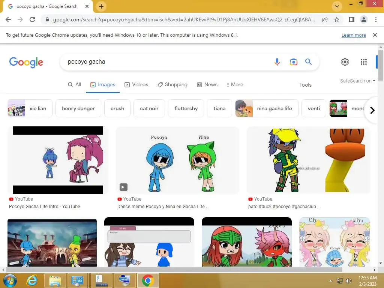
Task: Dismiss the Chrome update notification bar
Action: pyautogui.click(x=375, y=35)
